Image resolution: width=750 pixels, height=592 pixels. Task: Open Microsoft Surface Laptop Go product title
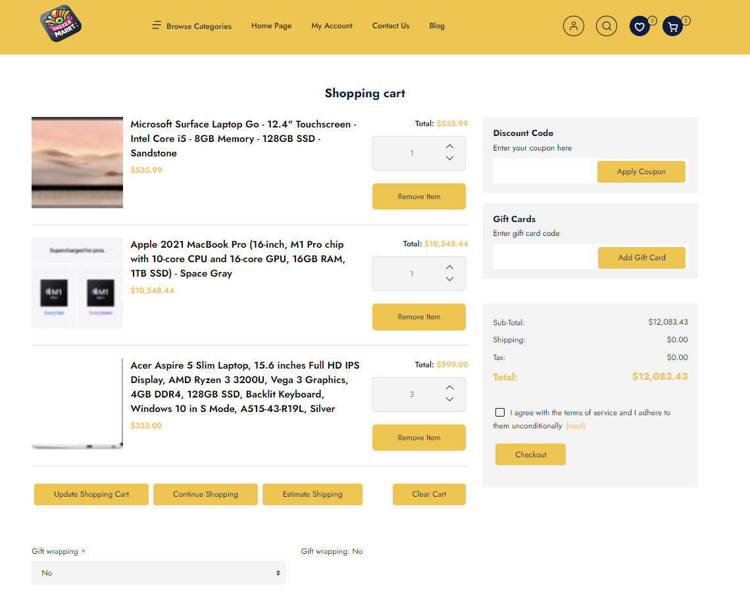pos(243,139)
